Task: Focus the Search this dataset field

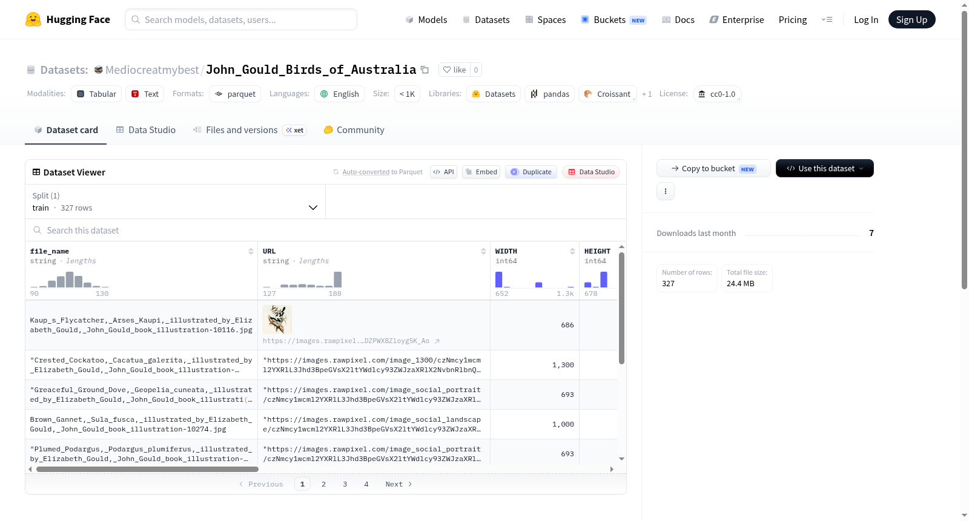Action: coord(326,230)
